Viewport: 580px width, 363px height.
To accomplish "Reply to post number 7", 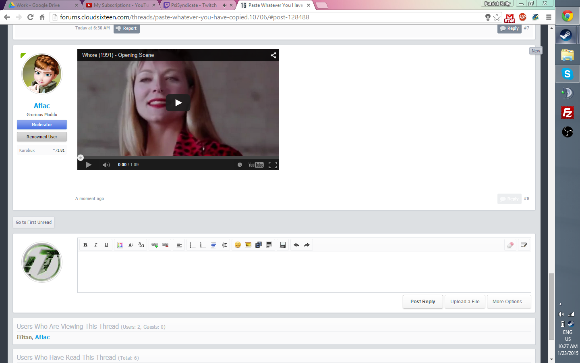I will click(x=510, y=28).
